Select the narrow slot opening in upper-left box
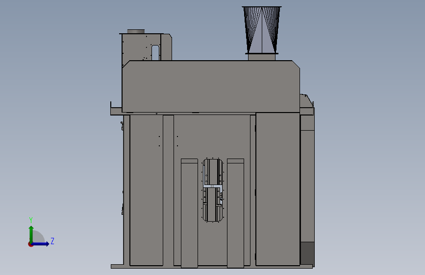Screen dimensions: 425x275 point(155,53)
